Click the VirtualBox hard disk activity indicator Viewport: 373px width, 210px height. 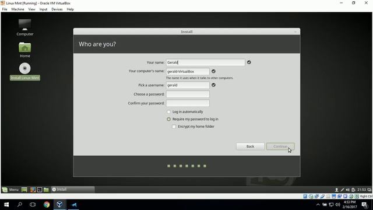click(305, 197)
